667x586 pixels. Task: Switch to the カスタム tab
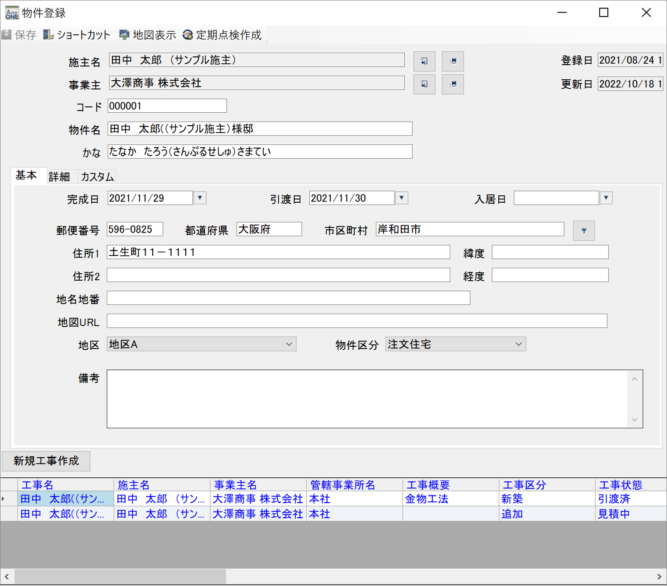97,177
